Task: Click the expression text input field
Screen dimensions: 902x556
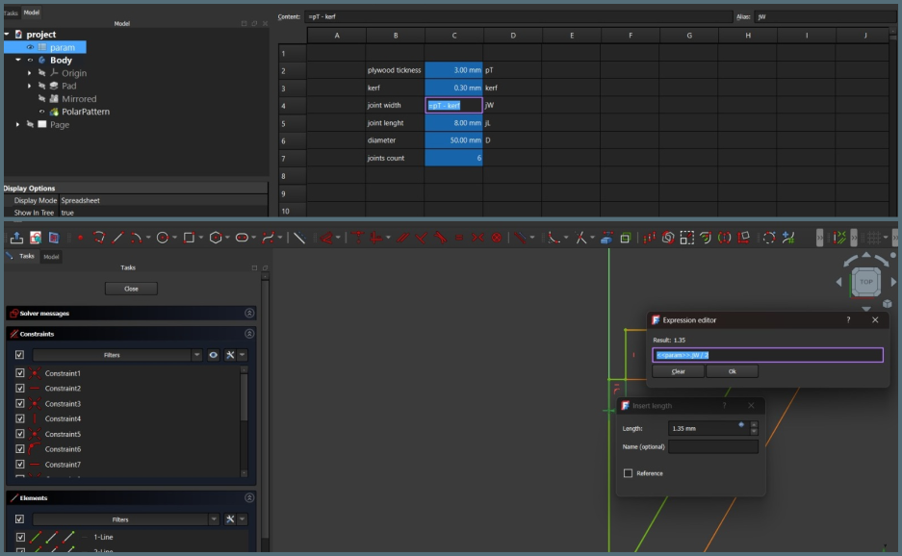Action: coord(768,355)
